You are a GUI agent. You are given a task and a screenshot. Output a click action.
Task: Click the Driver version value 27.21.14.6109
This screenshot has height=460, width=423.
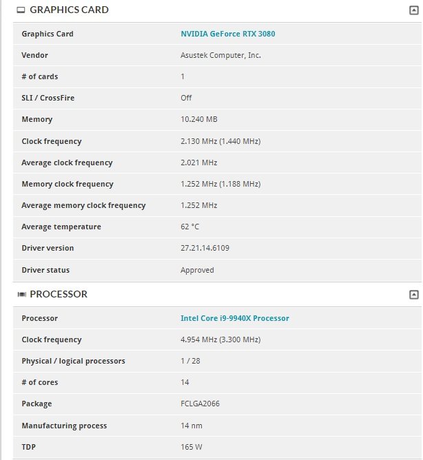tap(205, 248)
